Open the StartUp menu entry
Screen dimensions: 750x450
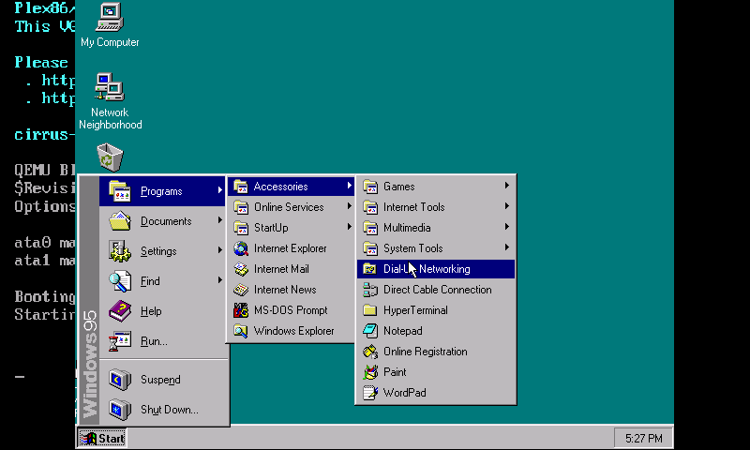pyautogui.click(x=291, y=228)
